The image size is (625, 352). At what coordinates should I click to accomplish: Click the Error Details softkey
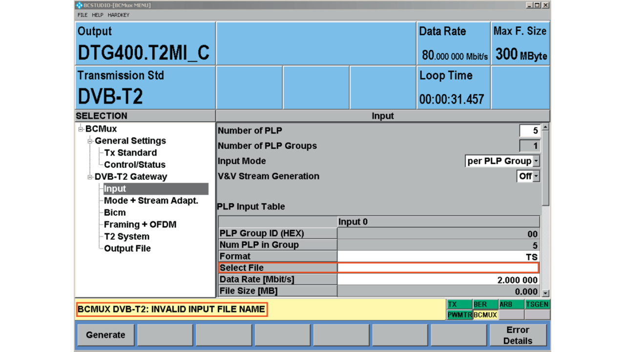(518, 335)
